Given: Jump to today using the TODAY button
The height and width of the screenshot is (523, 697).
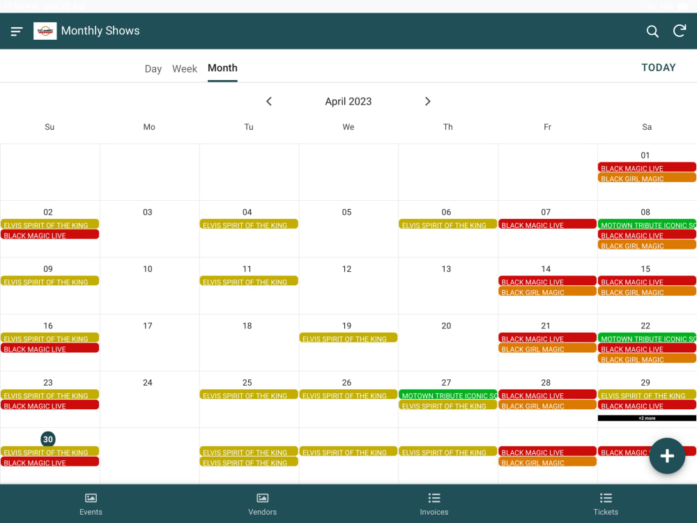Looking at the screenshot, I should (658, 68).
